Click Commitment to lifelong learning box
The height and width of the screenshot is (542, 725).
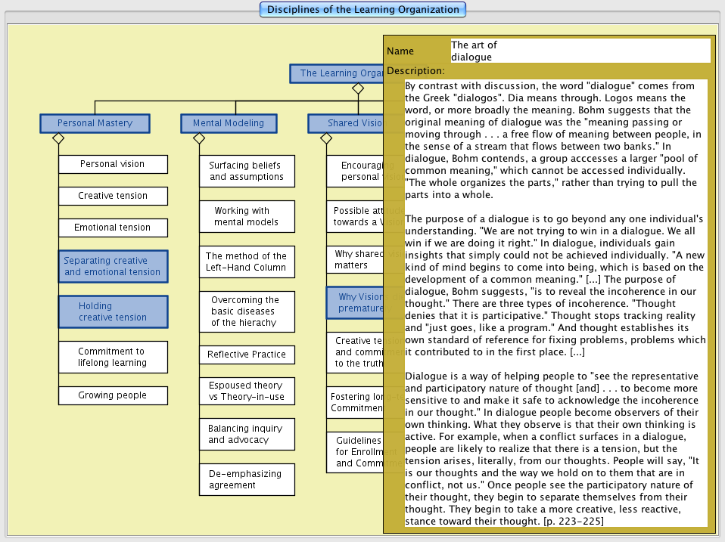112,357
